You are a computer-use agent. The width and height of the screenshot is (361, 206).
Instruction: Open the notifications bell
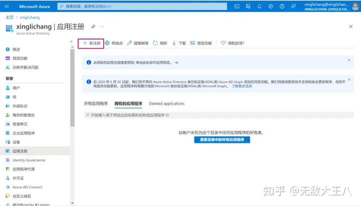[259, 7]
